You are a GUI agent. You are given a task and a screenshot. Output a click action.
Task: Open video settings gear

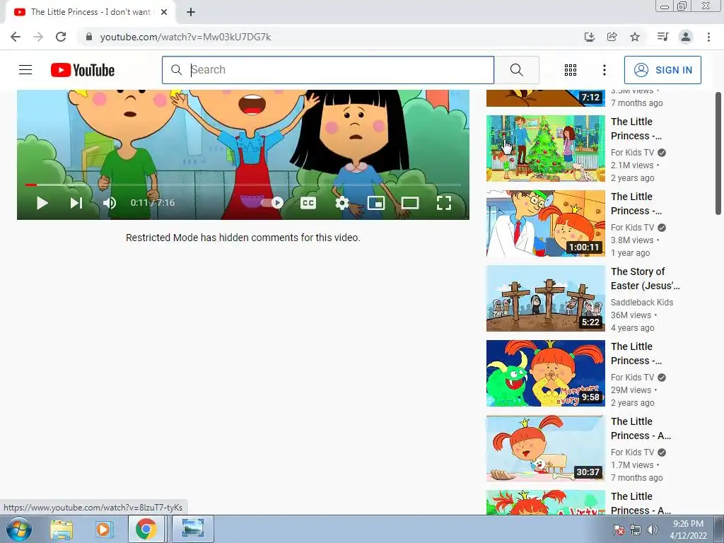point(342,203)
